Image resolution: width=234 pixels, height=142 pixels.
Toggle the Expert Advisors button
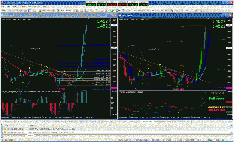click(65, 10)
